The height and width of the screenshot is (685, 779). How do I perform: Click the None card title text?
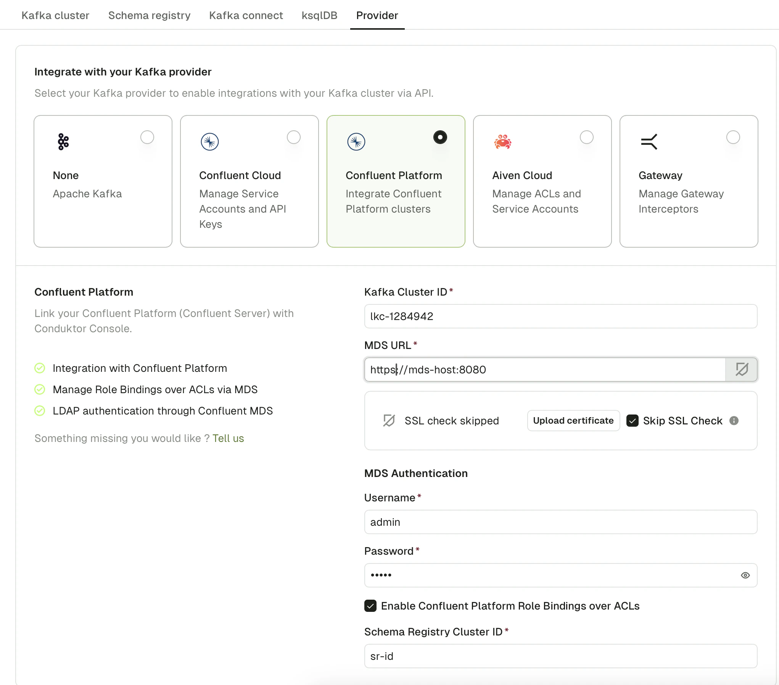(x=66, y=175)
